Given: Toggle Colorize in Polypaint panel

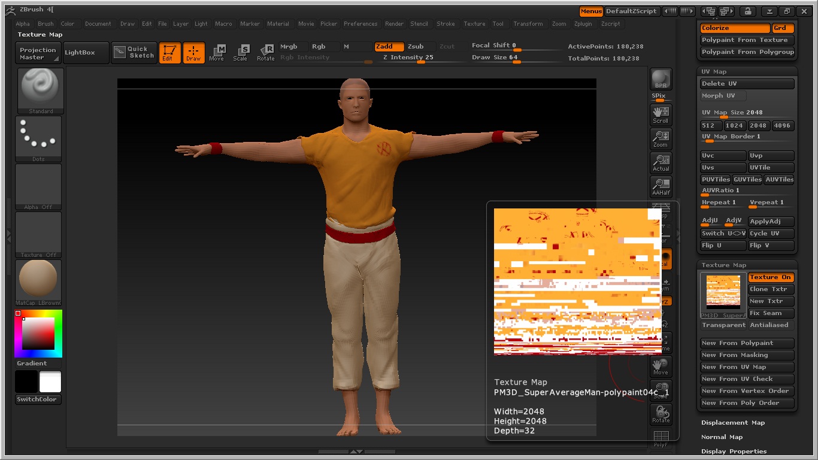Looking at the screenshot, I should [x=735, y=28].
